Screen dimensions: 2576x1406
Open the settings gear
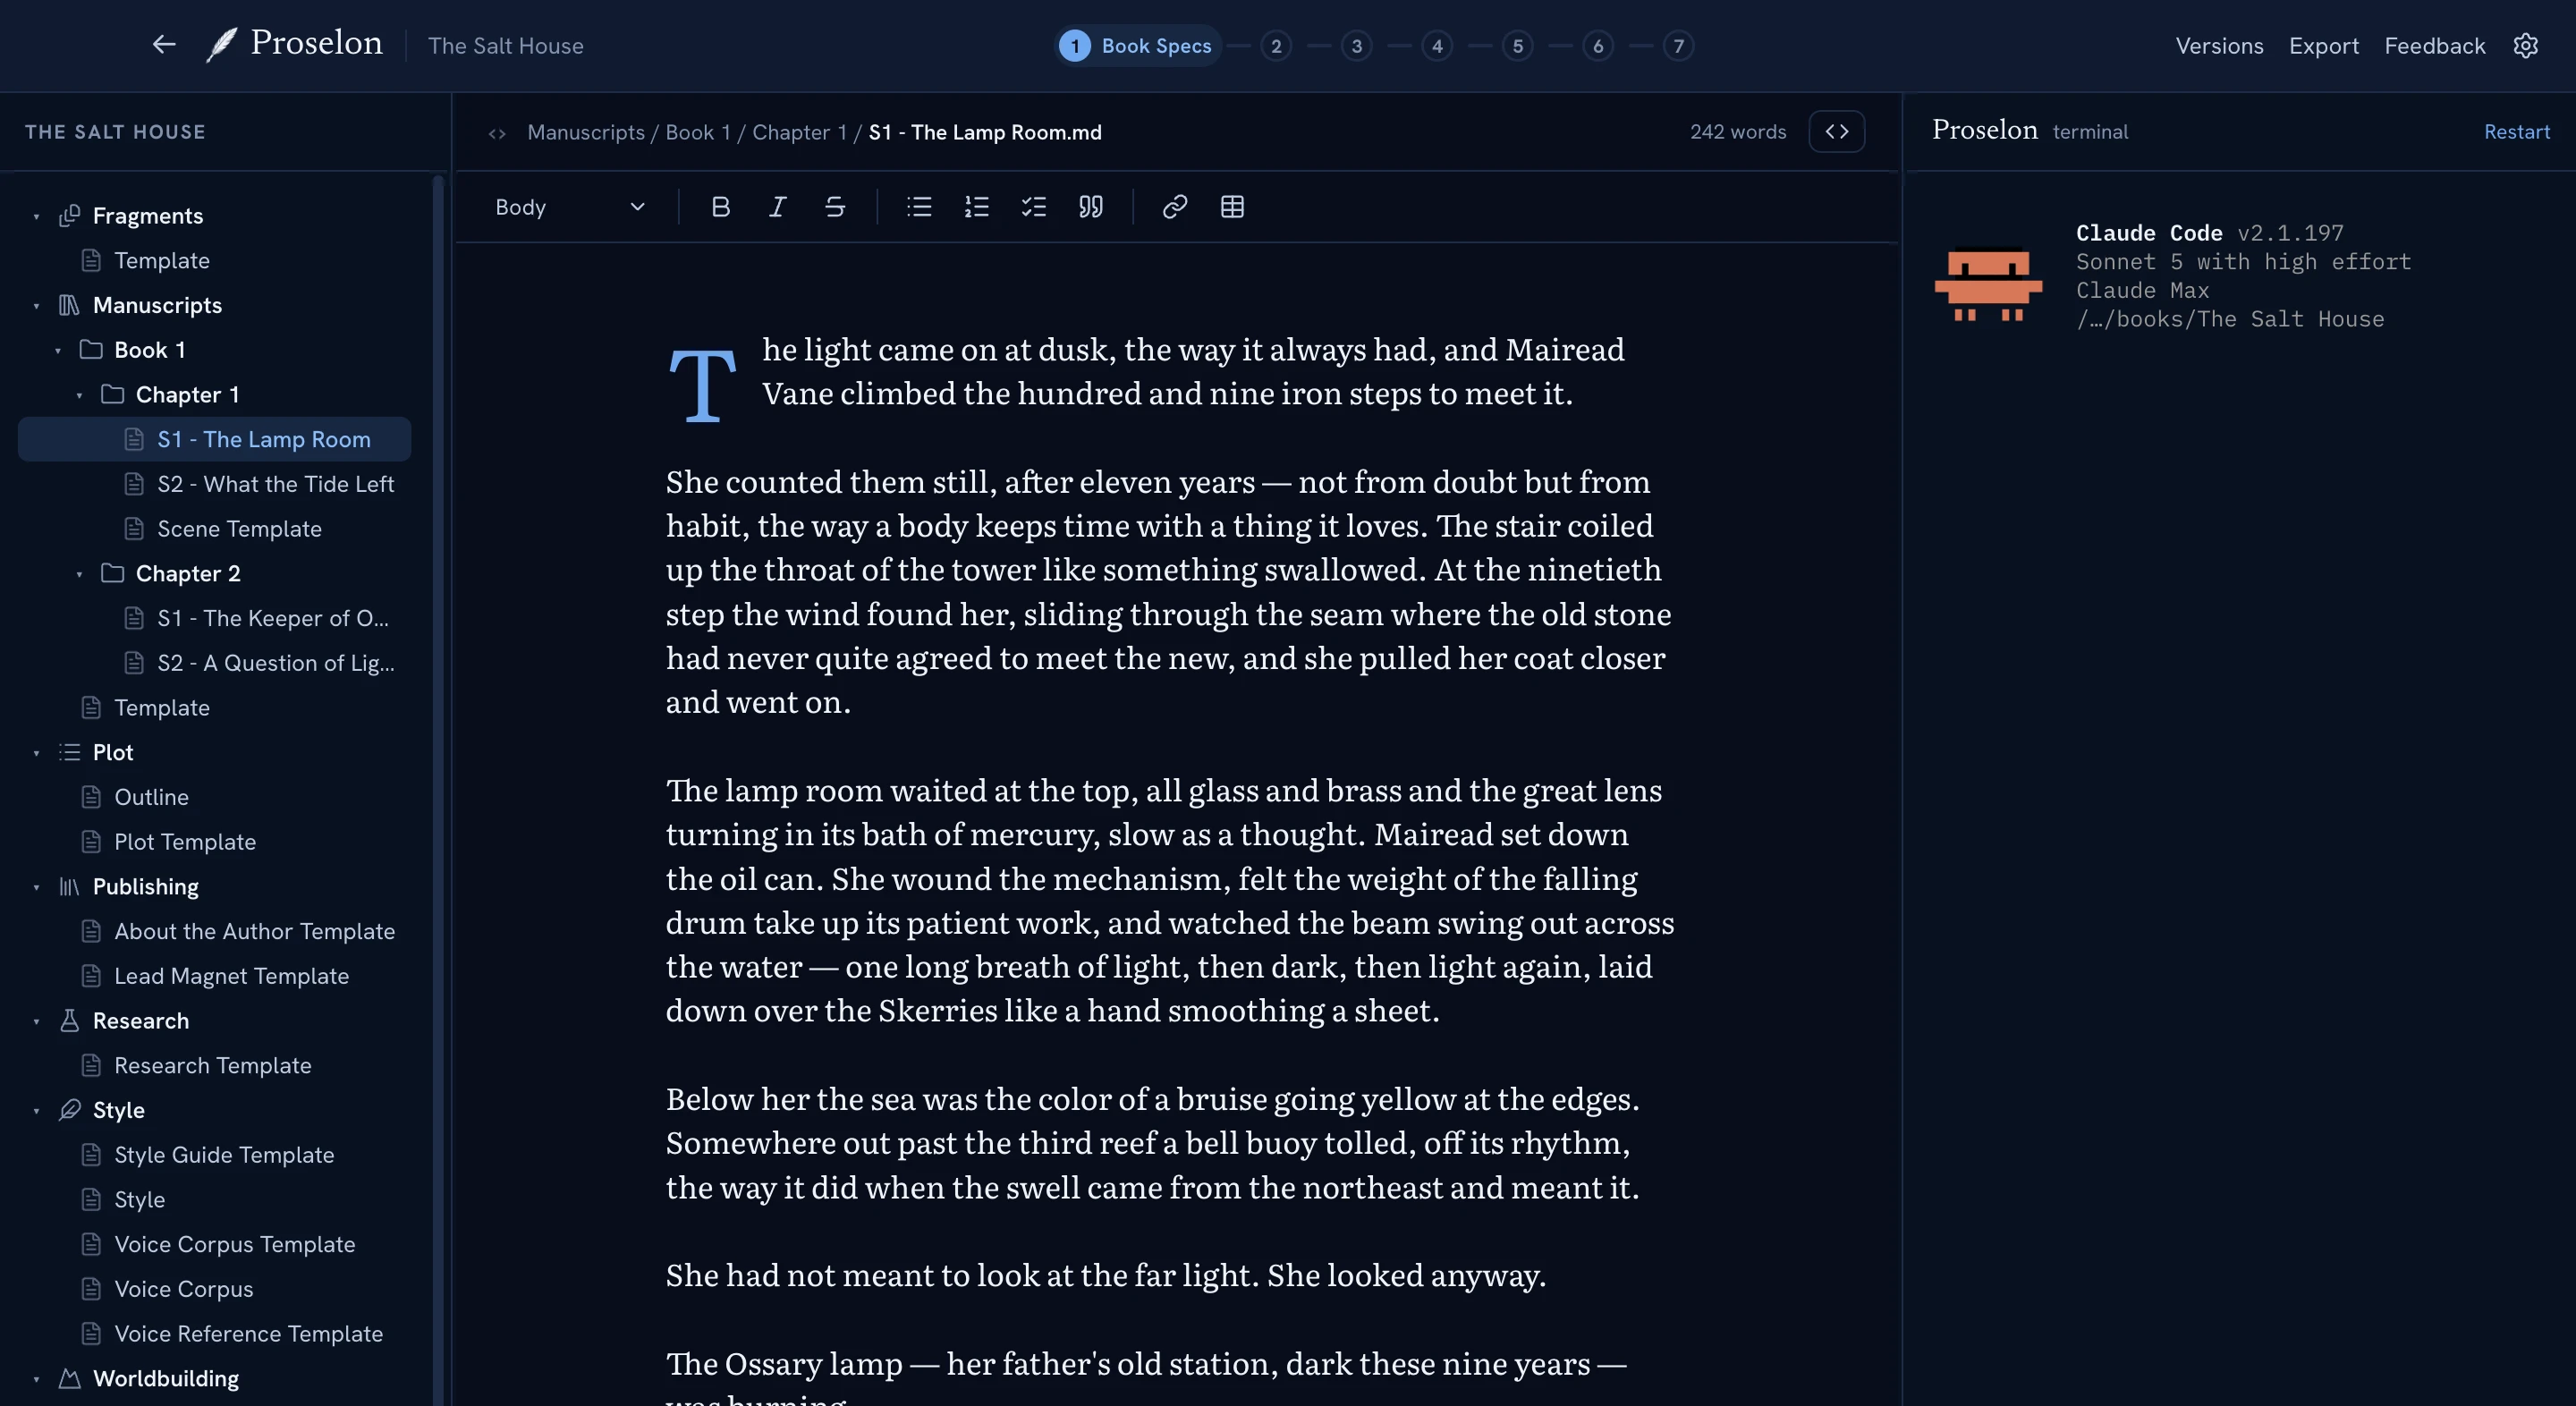click(2525, 46)
